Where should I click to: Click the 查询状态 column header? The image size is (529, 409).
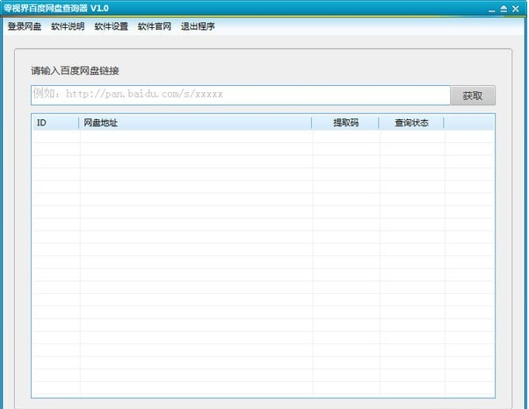[x=411, y=123]
